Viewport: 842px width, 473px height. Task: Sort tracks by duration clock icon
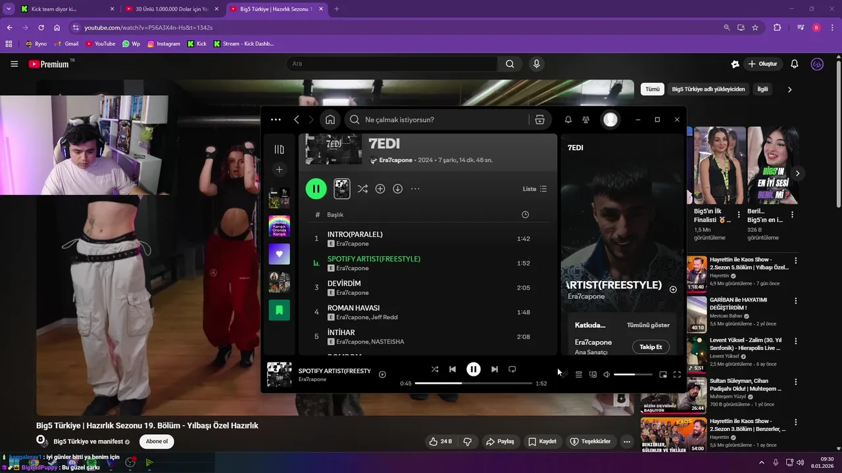525,215
